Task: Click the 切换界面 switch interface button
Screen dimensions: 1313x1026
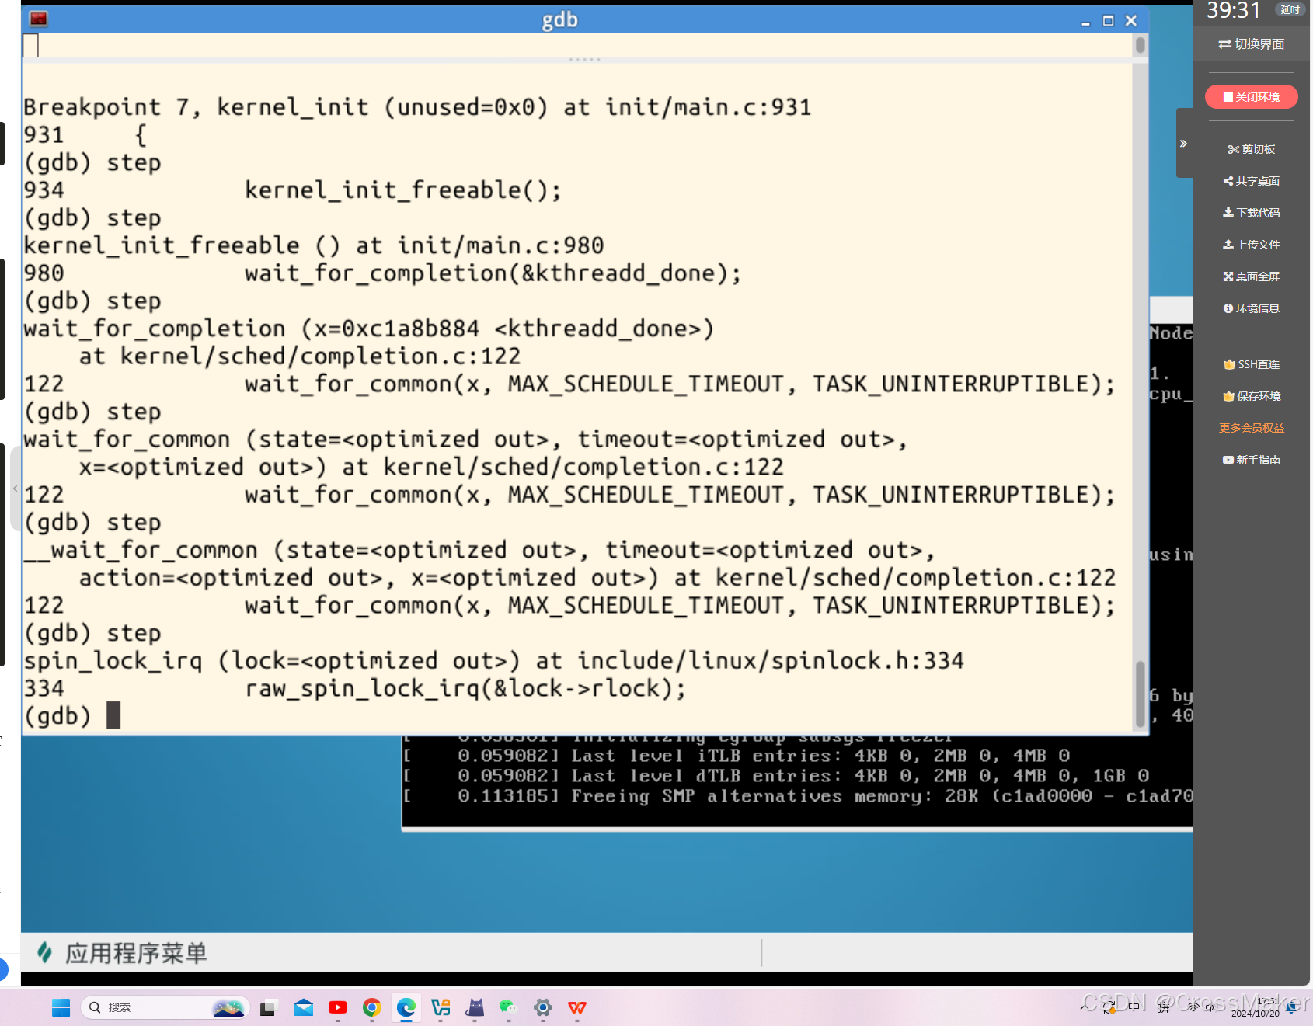Action: [1252, 44]
